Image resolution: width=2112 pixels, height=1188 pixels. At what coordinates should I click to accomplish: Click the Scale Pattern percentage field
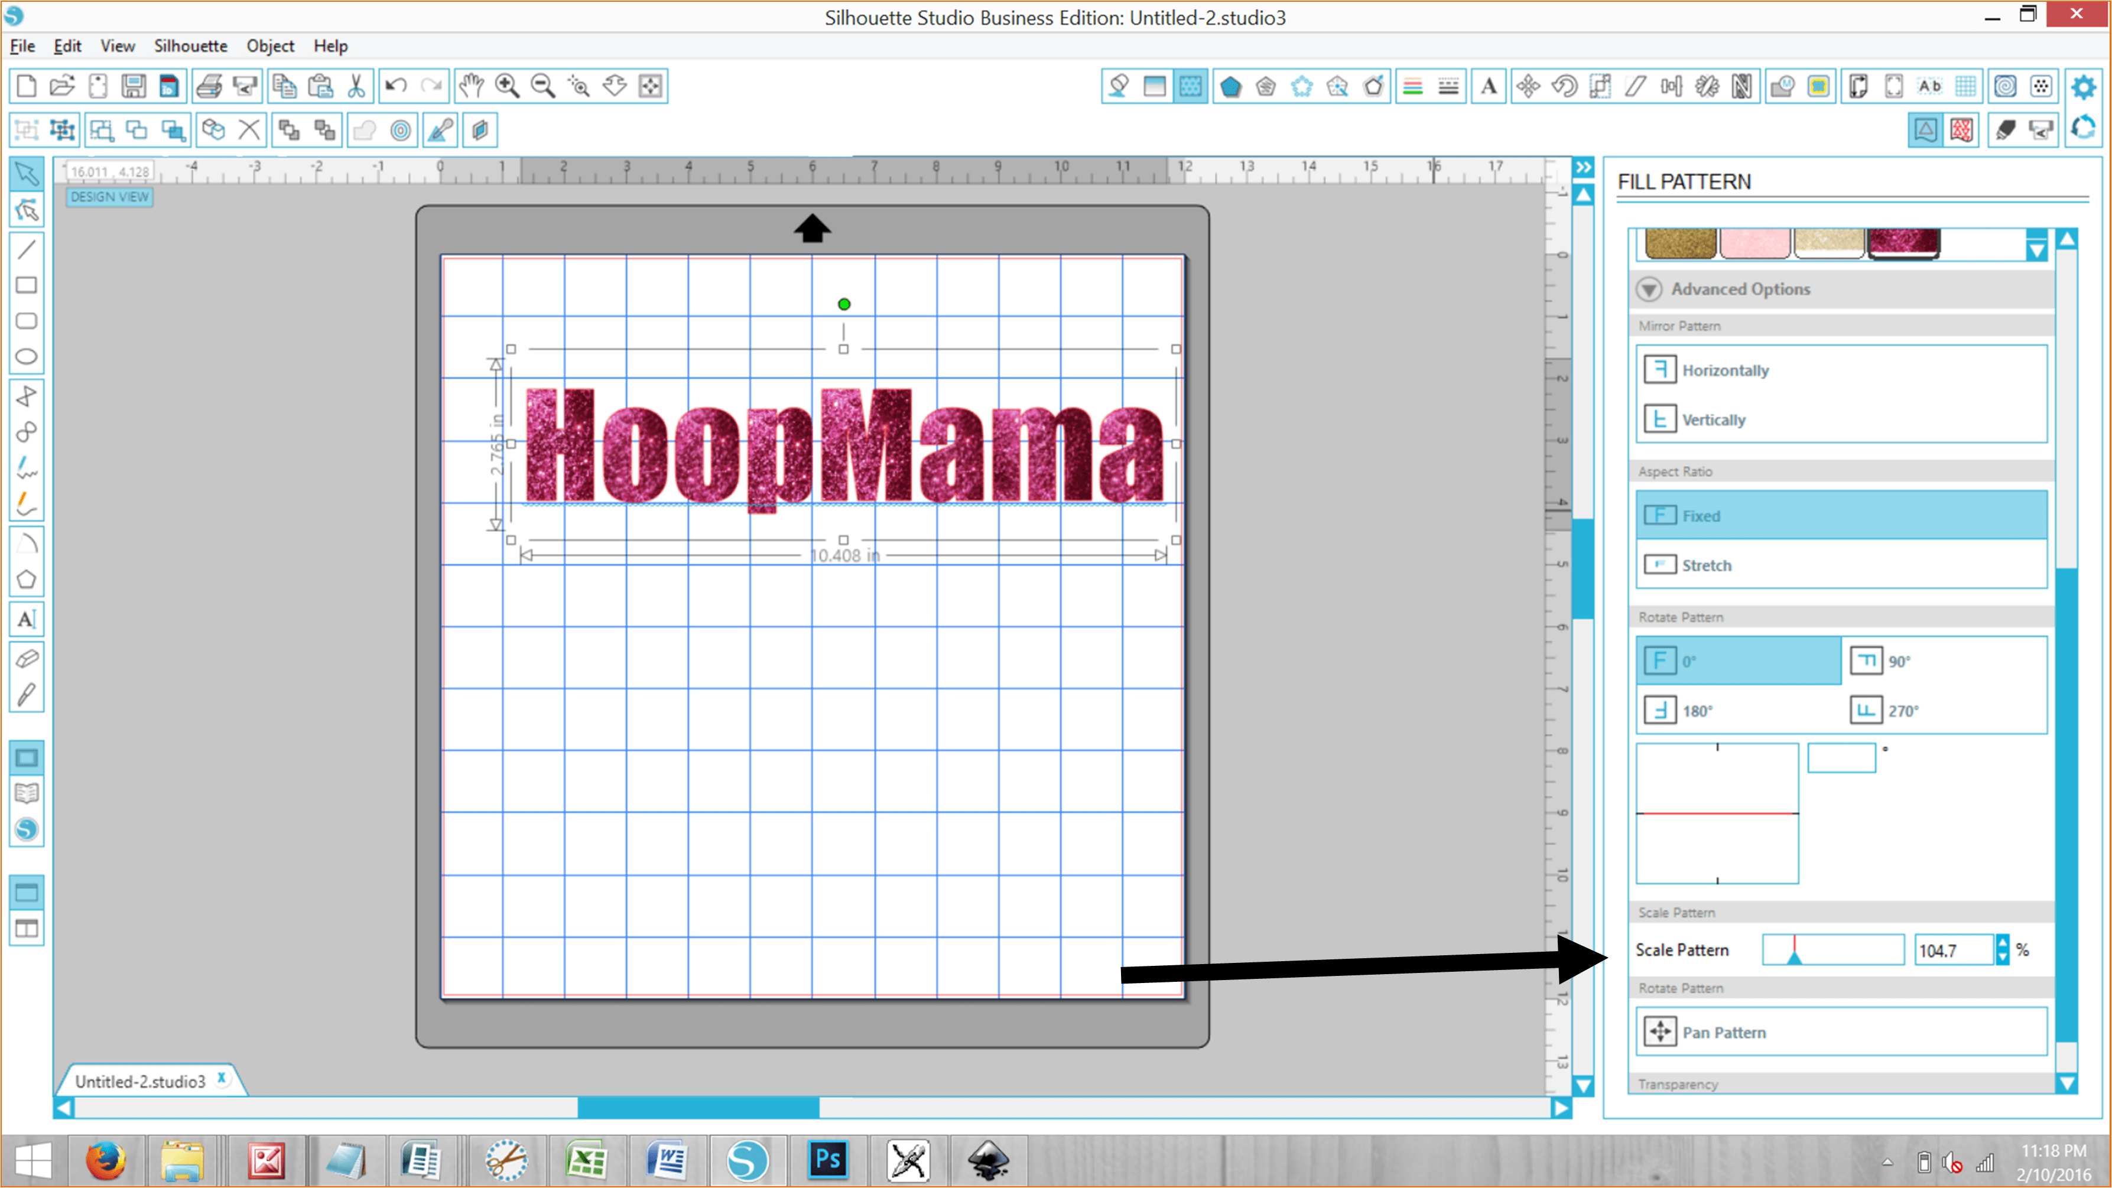1955,949
